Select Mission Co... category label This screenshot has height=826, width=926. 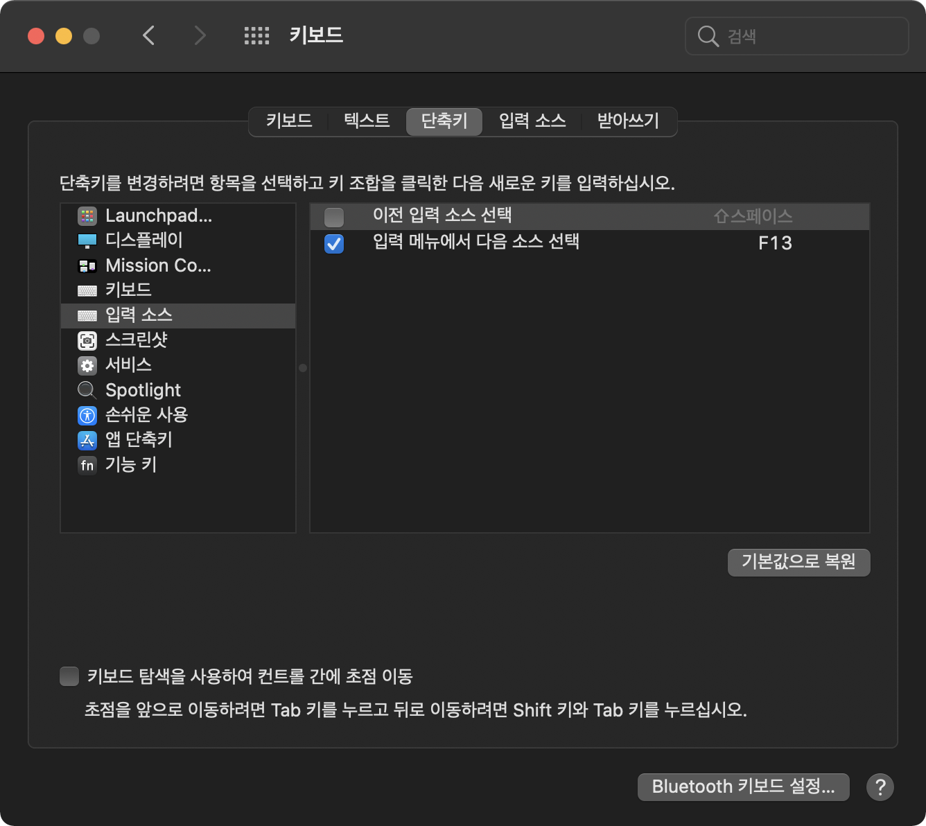158,265
